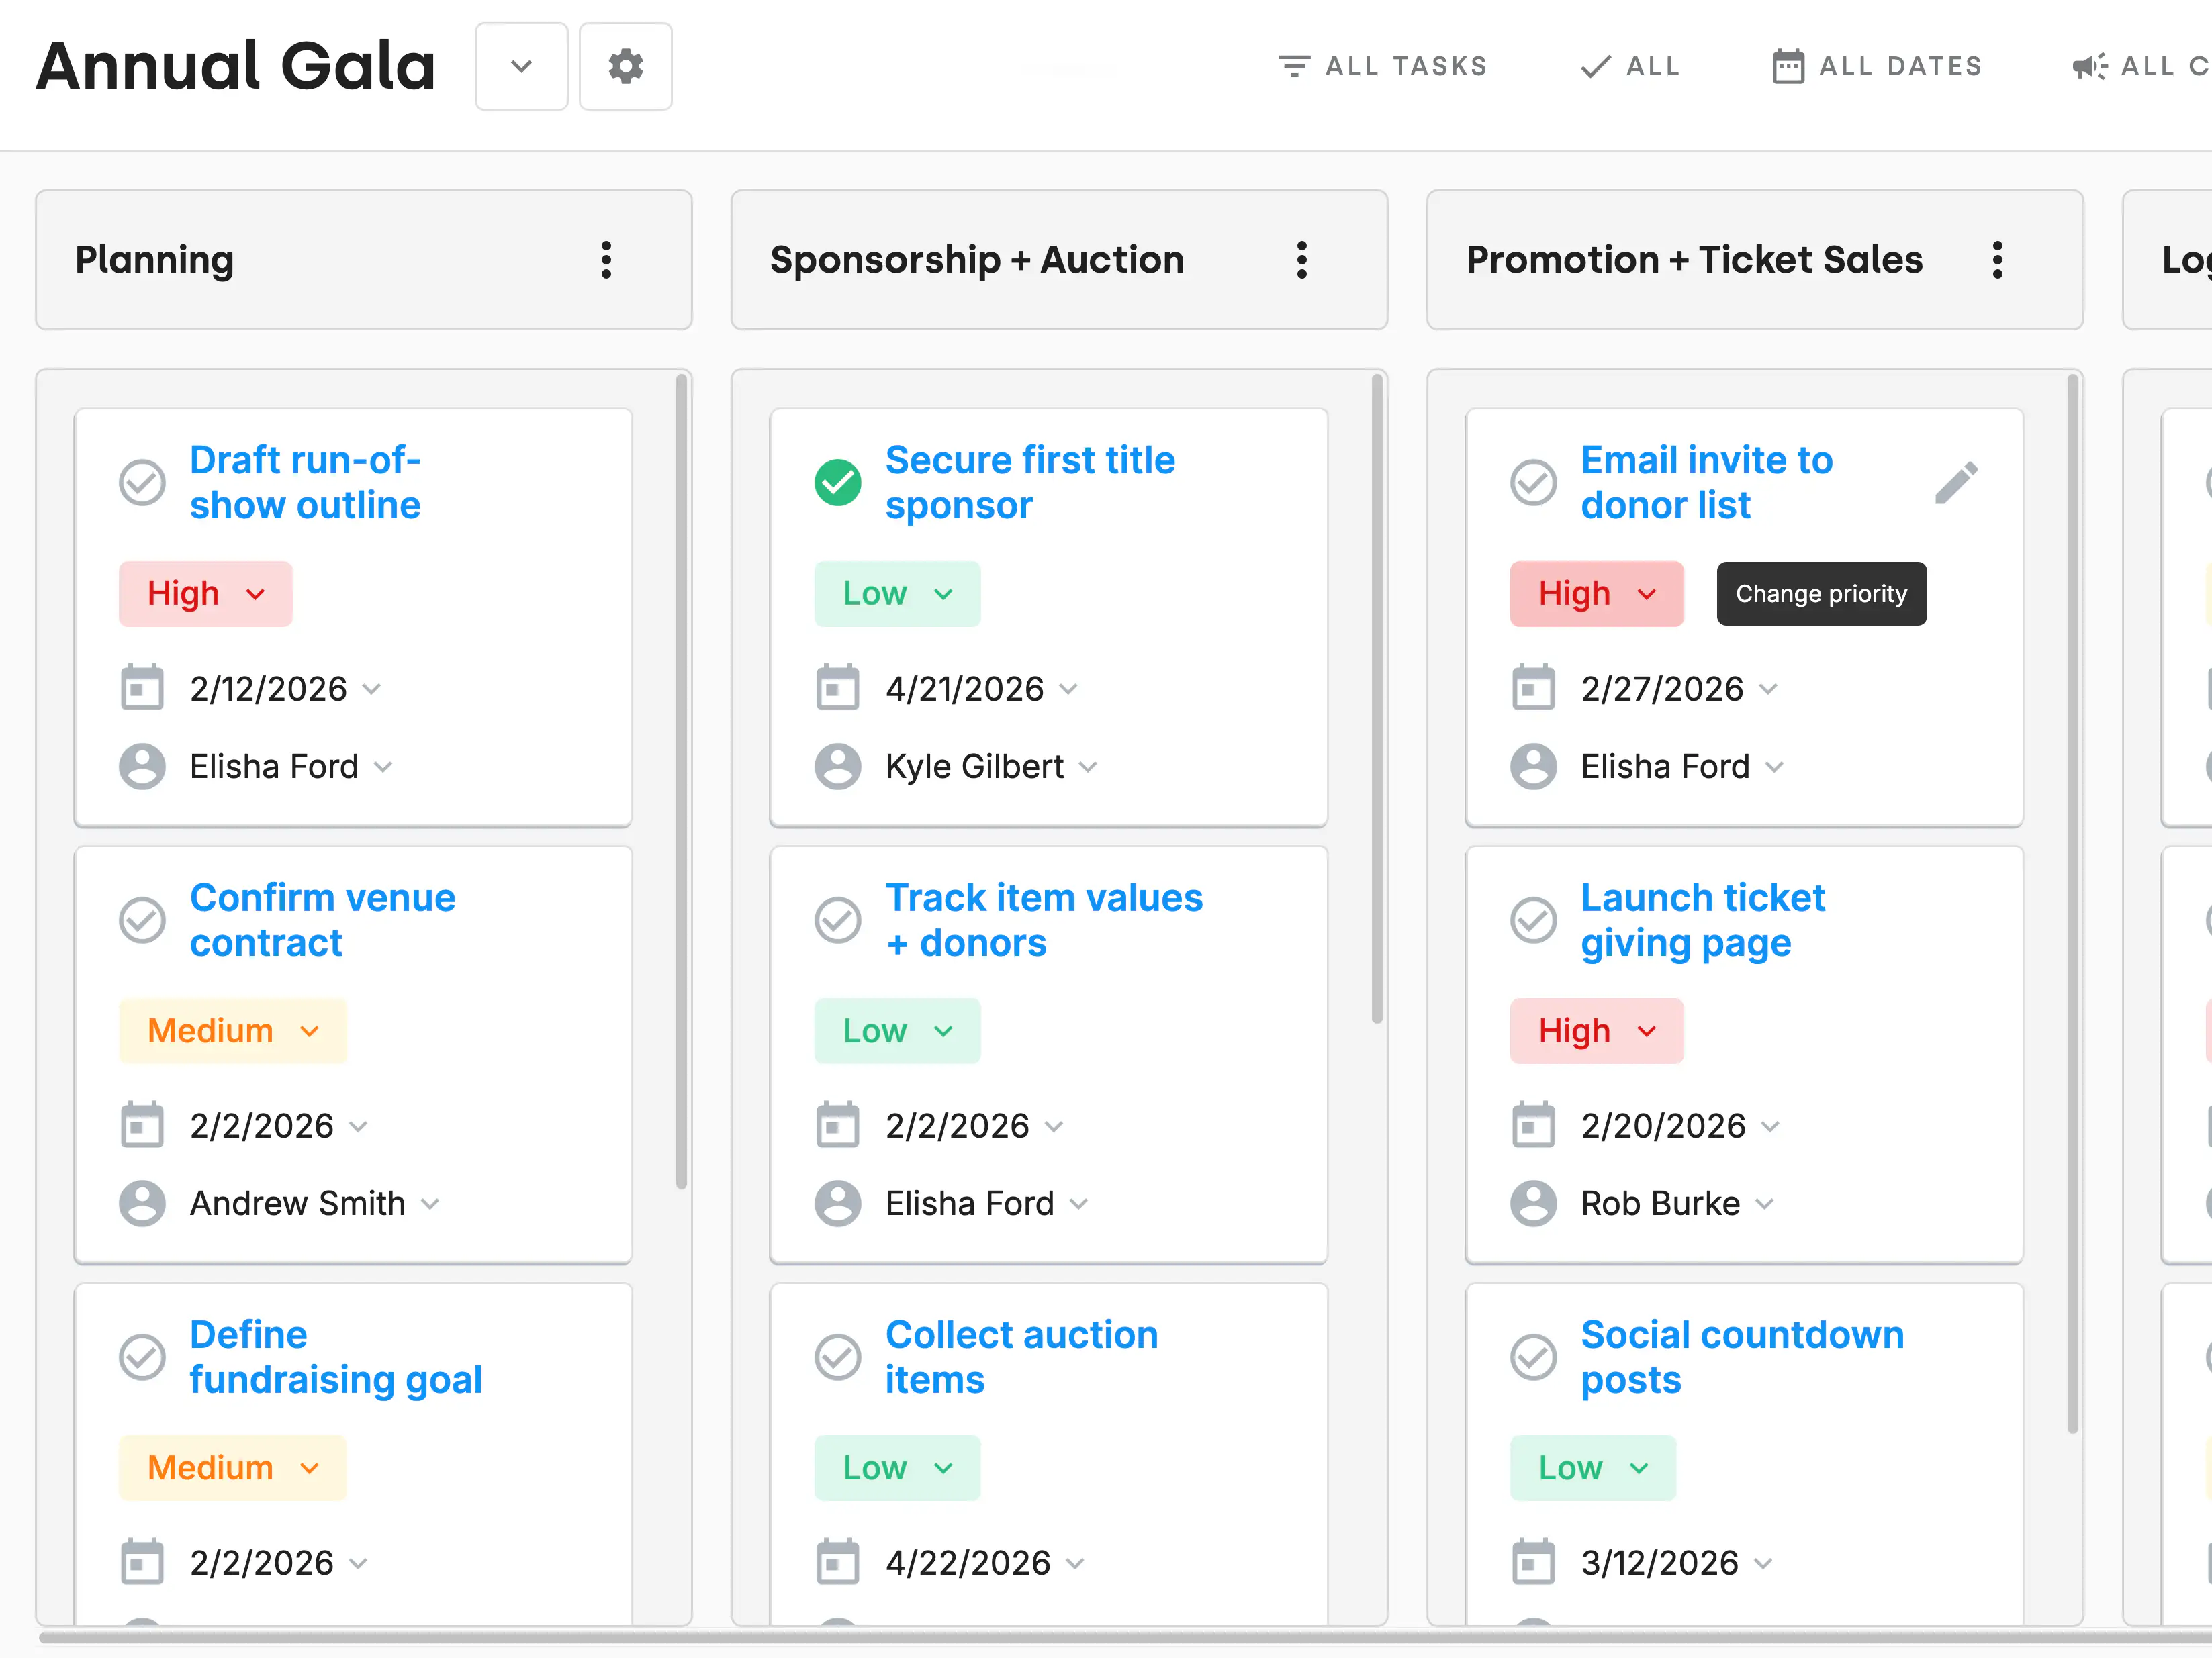Open the ALL DATES filter

tap(1877, 67)
